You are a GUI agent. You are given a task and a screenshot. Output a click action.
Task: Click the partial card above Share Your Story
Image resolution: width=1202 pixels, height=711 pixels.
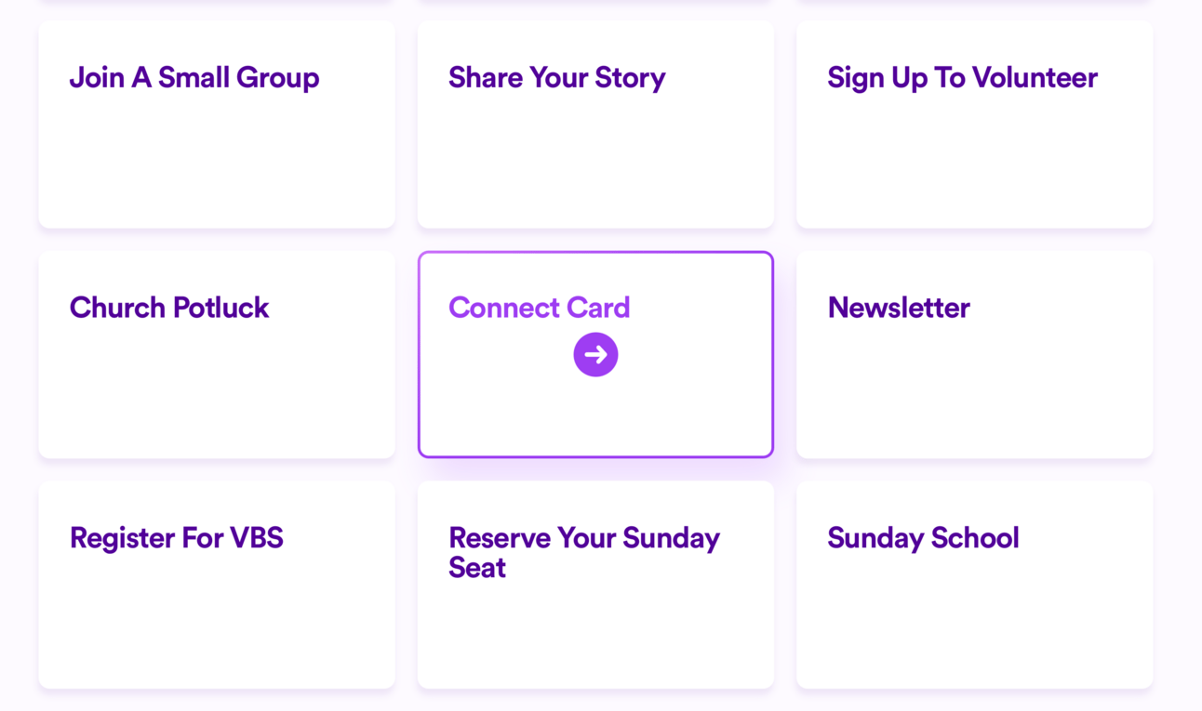point(595,1)
